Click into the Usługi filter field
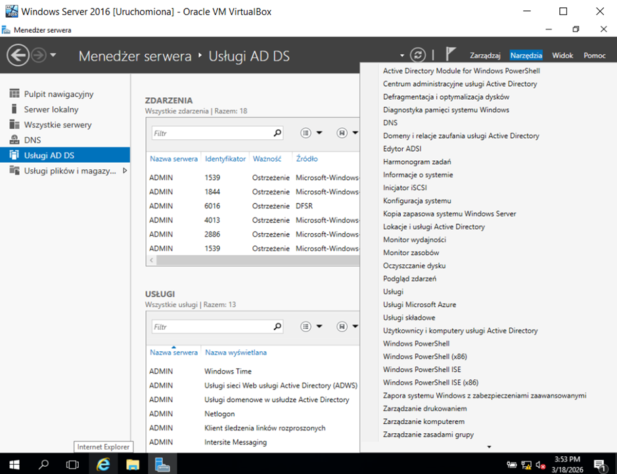The height and width of the screenshot is (474, 617). 210,326
